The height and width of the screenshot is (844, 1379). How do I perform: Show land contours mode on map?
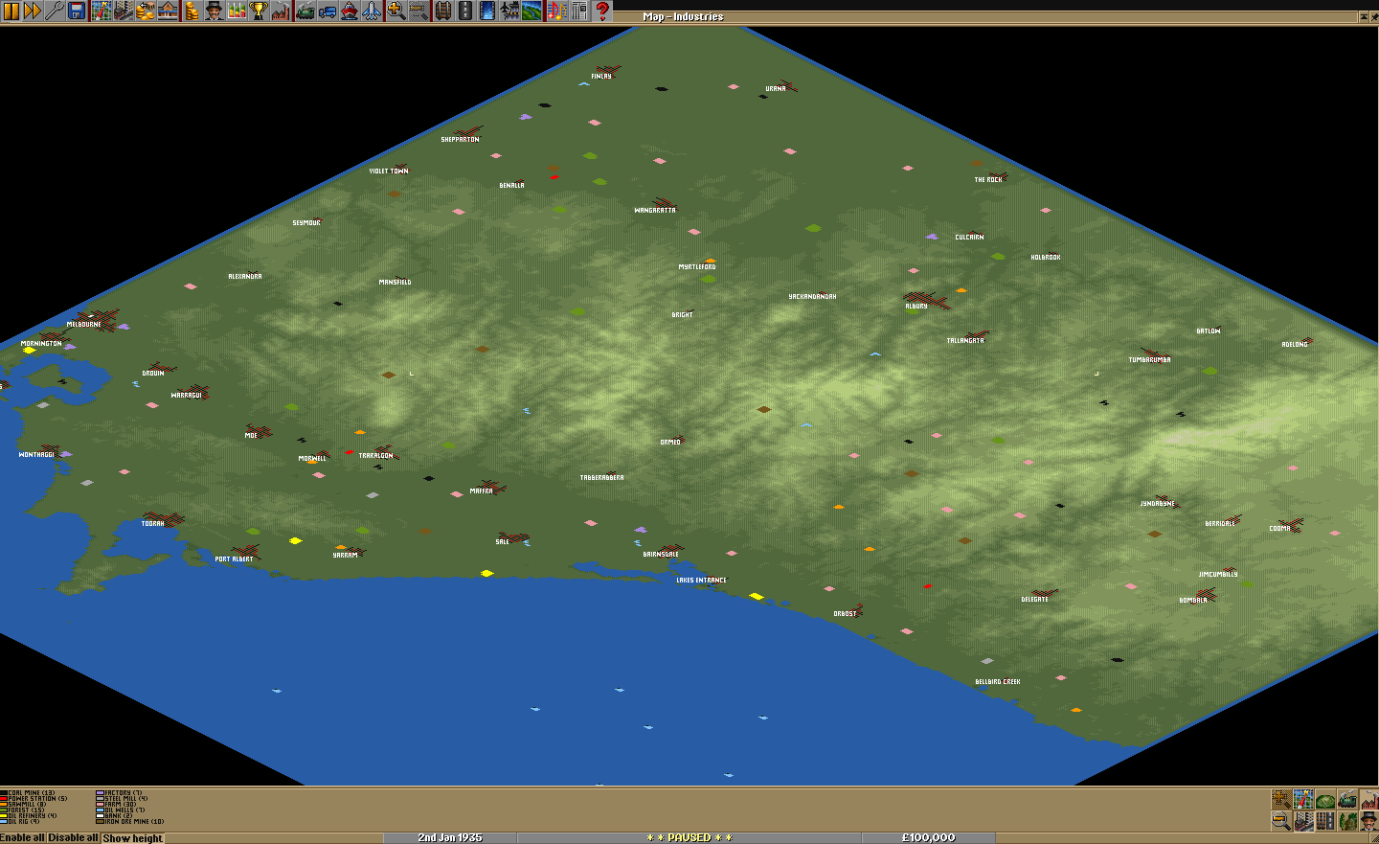[1303, 800]
